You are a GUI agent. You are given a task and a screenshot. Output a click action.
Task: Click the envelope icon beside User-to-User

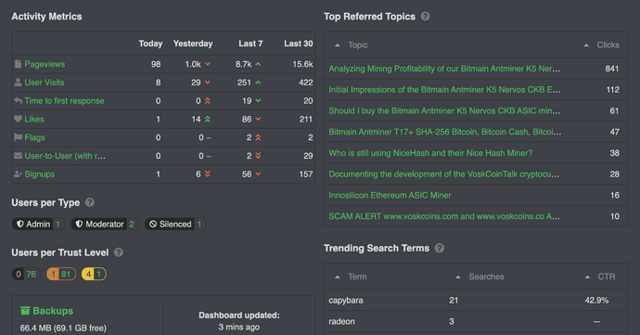tap(18, 156)
